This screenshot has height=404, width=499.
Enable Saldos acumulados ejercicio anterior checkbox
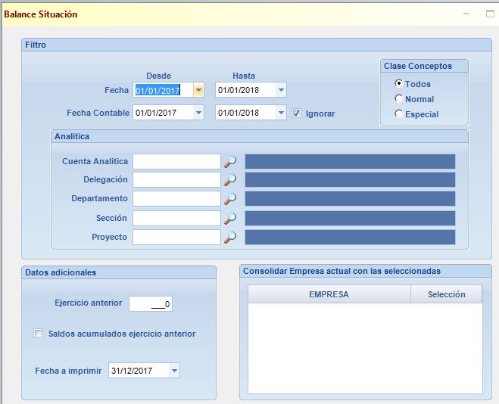tap(38, 334)
